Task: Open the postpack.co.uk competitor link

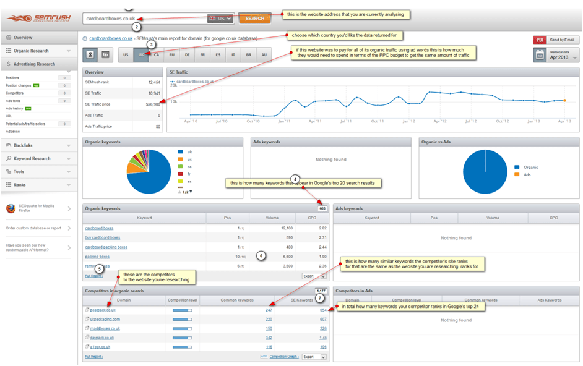Action: click(x=103, y=310)
